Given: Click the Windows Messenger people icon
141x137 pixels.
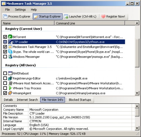Looking at the screenshot, I should 10,56.
